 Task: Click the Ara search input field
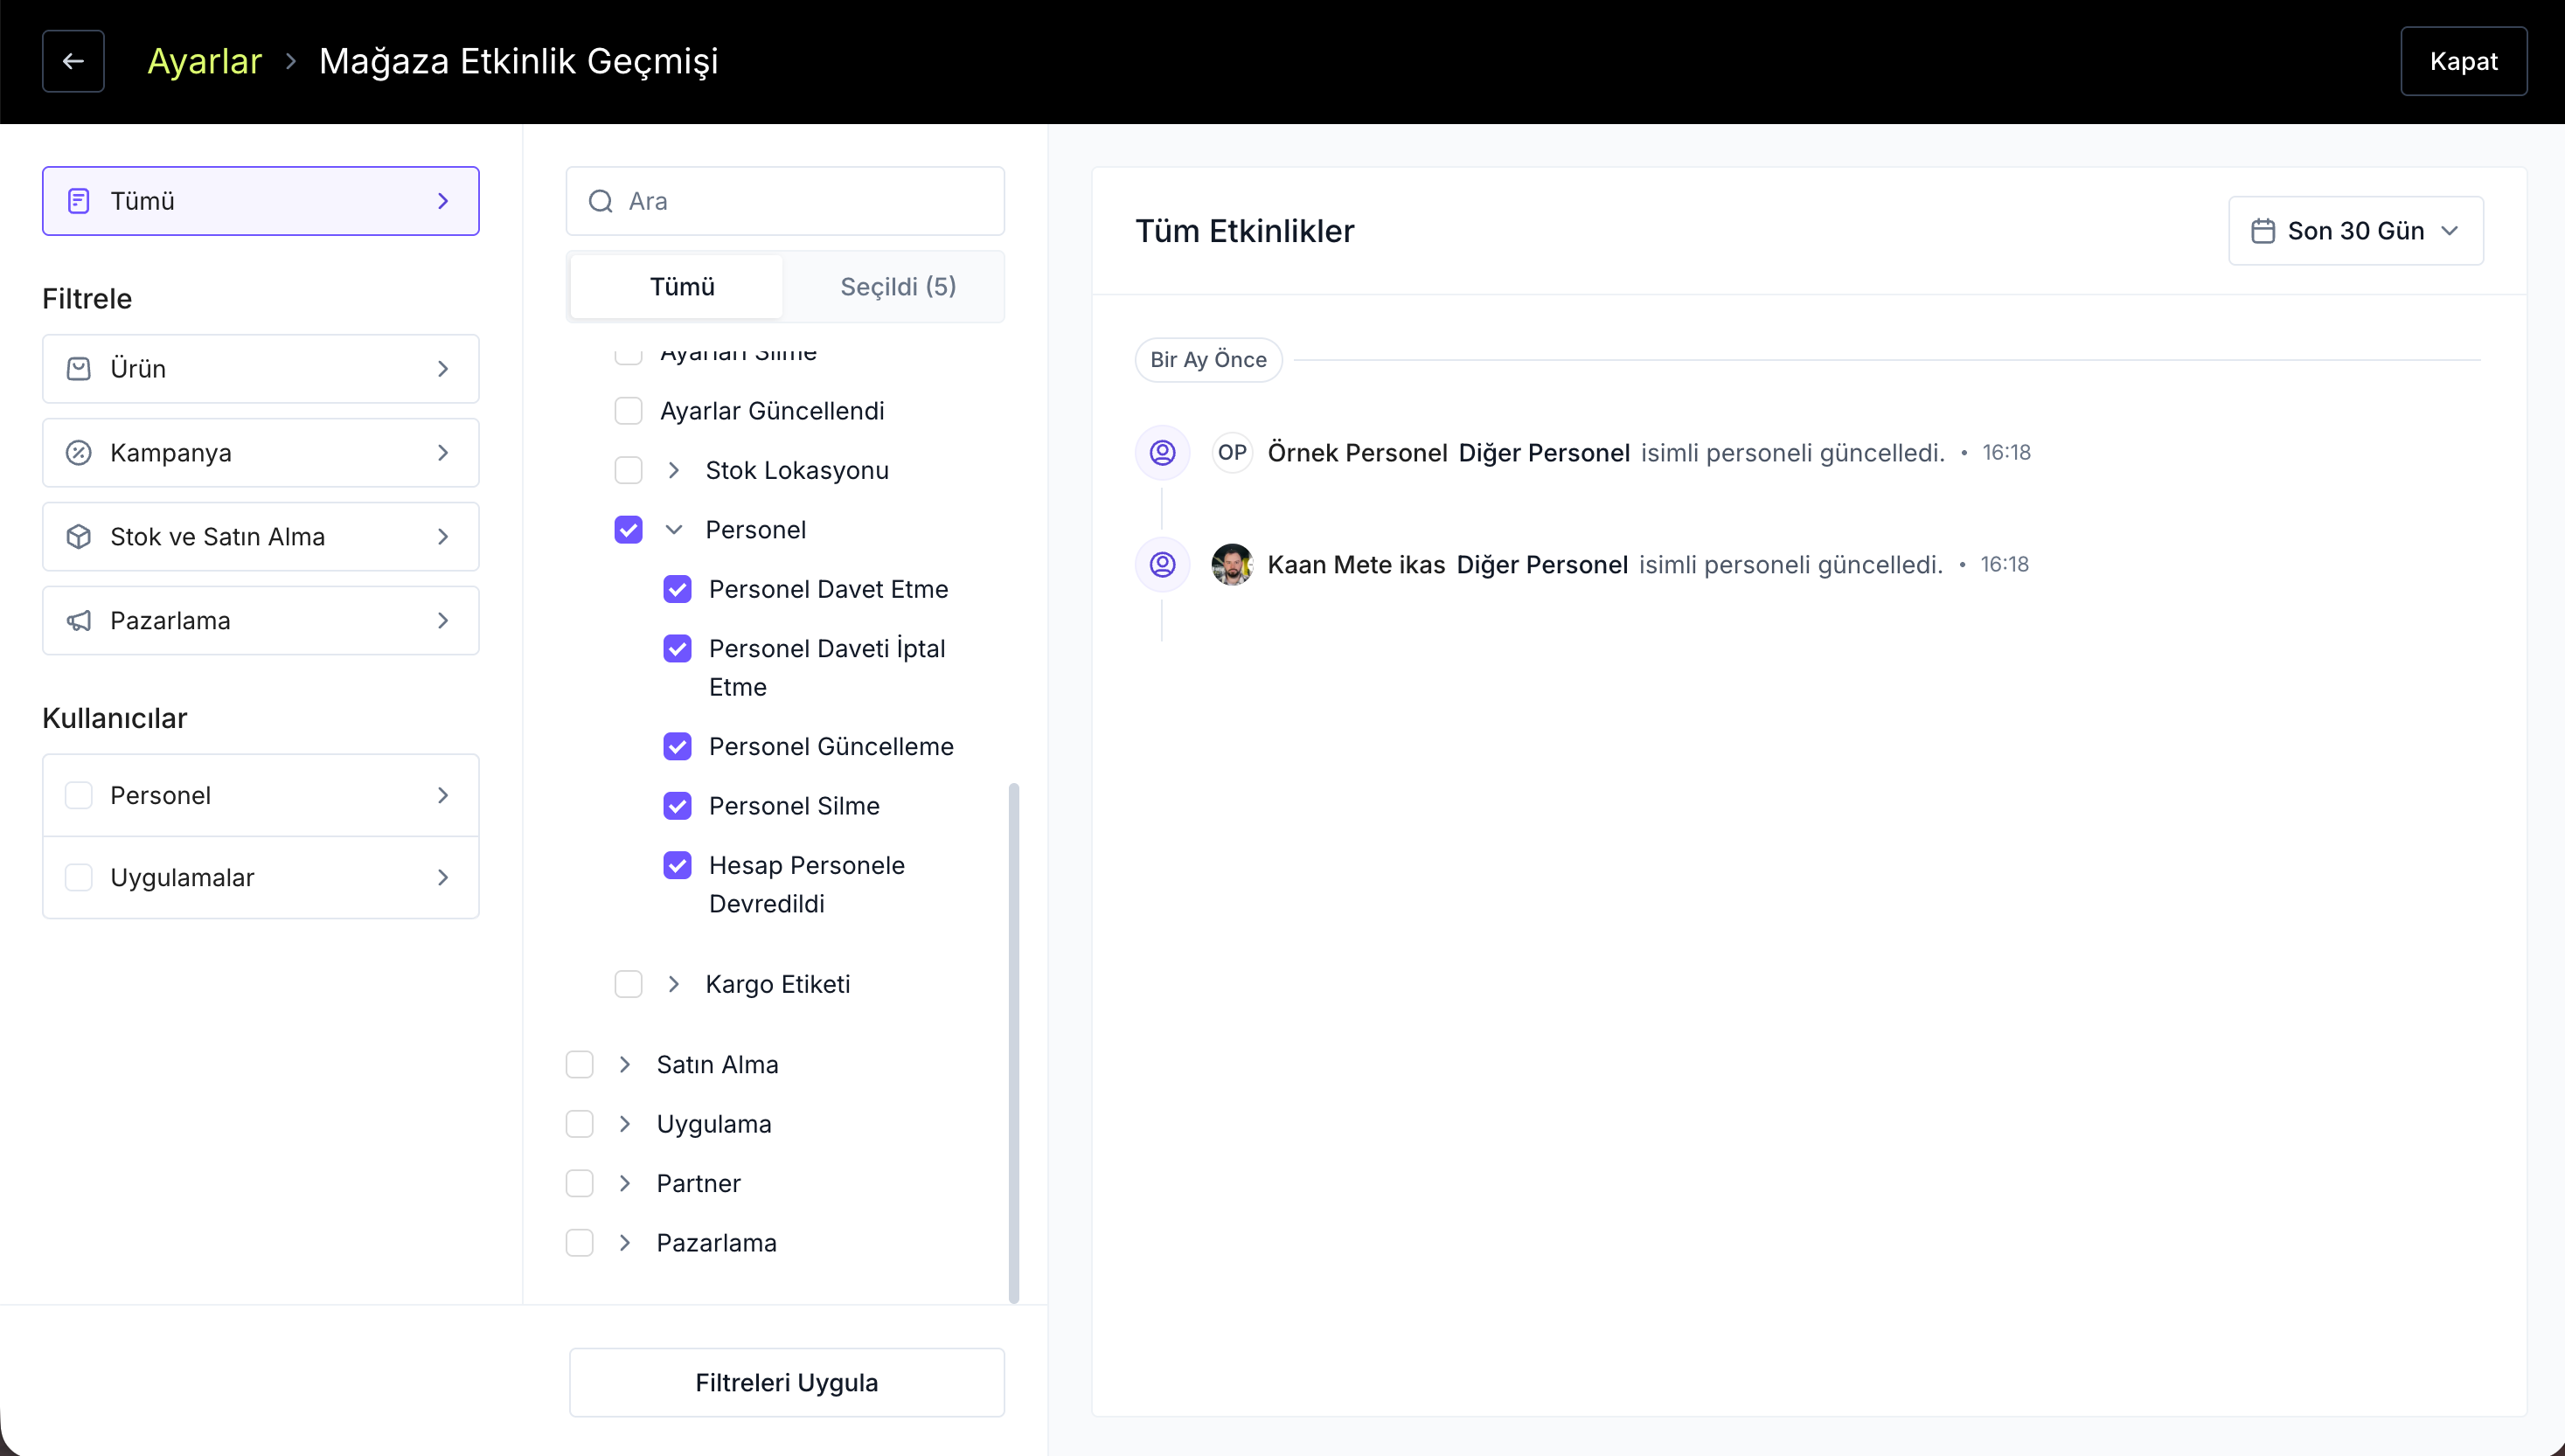click(x=786, y=201)
